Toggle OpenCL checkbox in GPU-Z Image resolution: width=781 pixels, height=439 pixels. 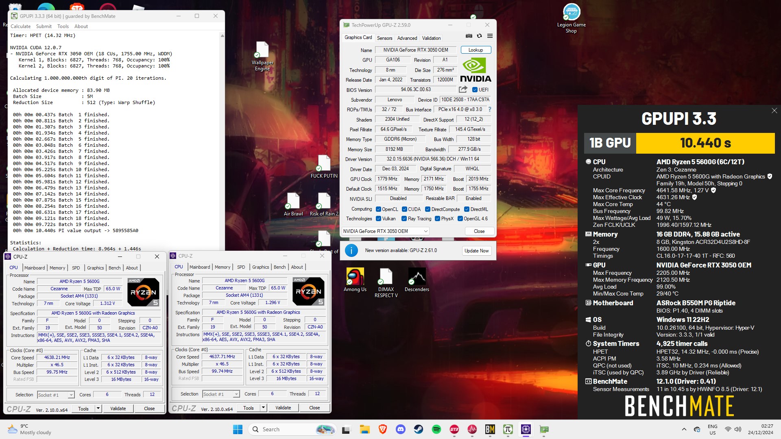click(378, 209)
